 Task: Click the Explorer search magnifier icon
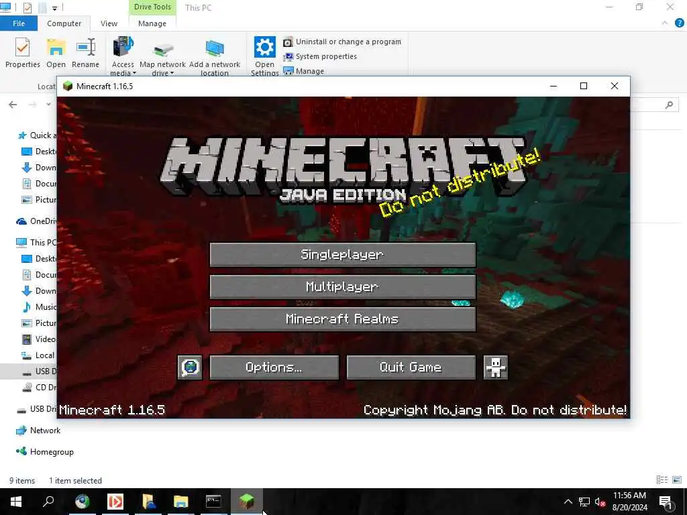coord(669,105)
